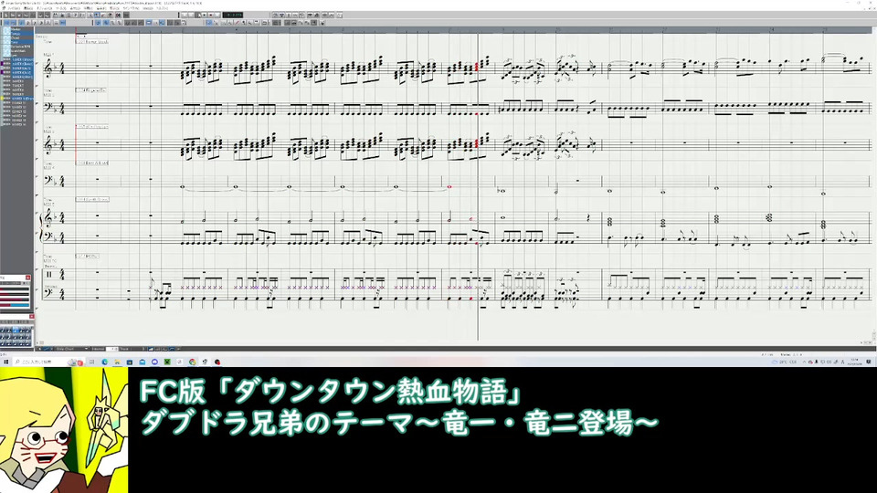Adjust the top slider in the small mixer panel
Viewport: 877px width, 493px height.
tap(15, 289)
